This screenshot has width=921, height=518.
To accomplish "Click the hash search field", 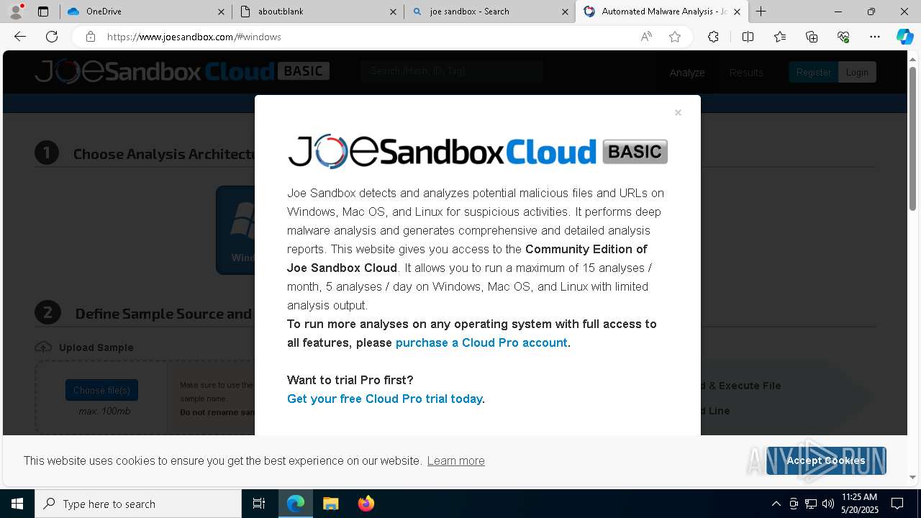I will [x=452, y=71].
